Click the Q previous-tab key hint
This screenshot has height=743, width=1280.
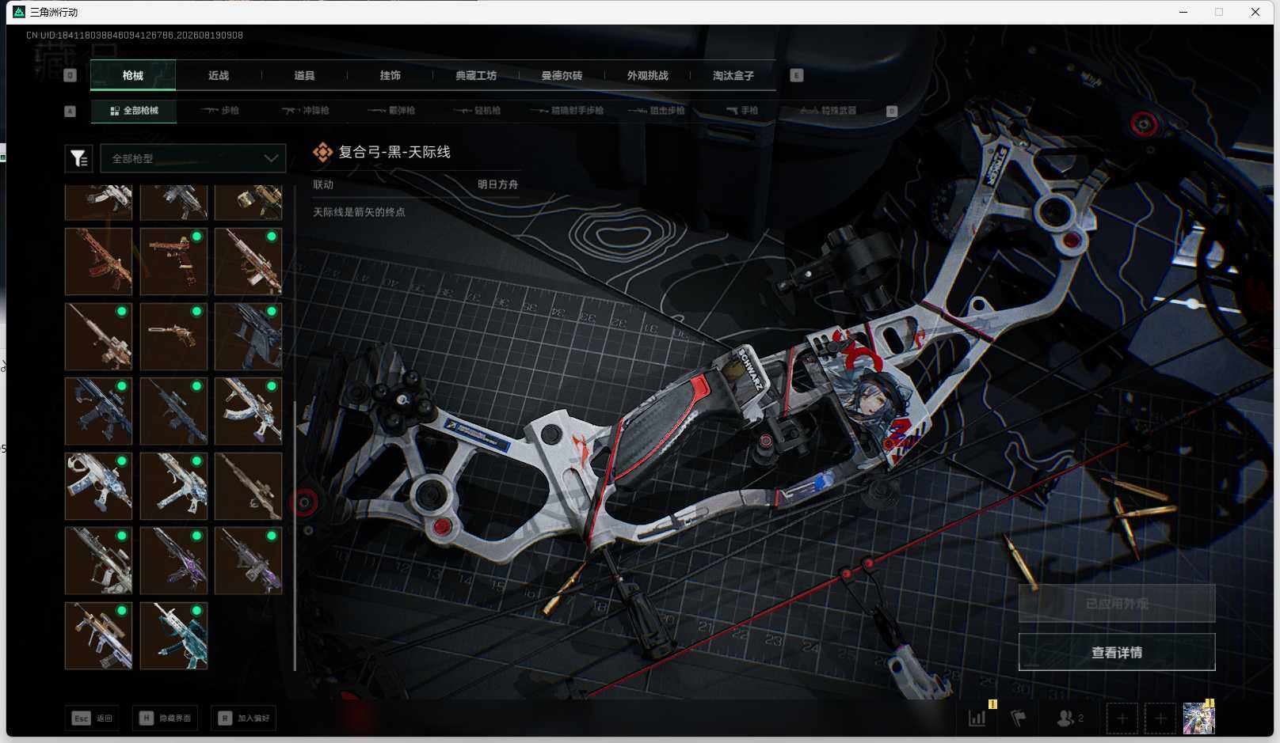click(x=70, y=75)
